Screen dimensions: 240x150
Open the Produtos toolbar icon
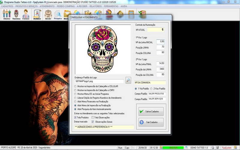[x=37, y=14]
